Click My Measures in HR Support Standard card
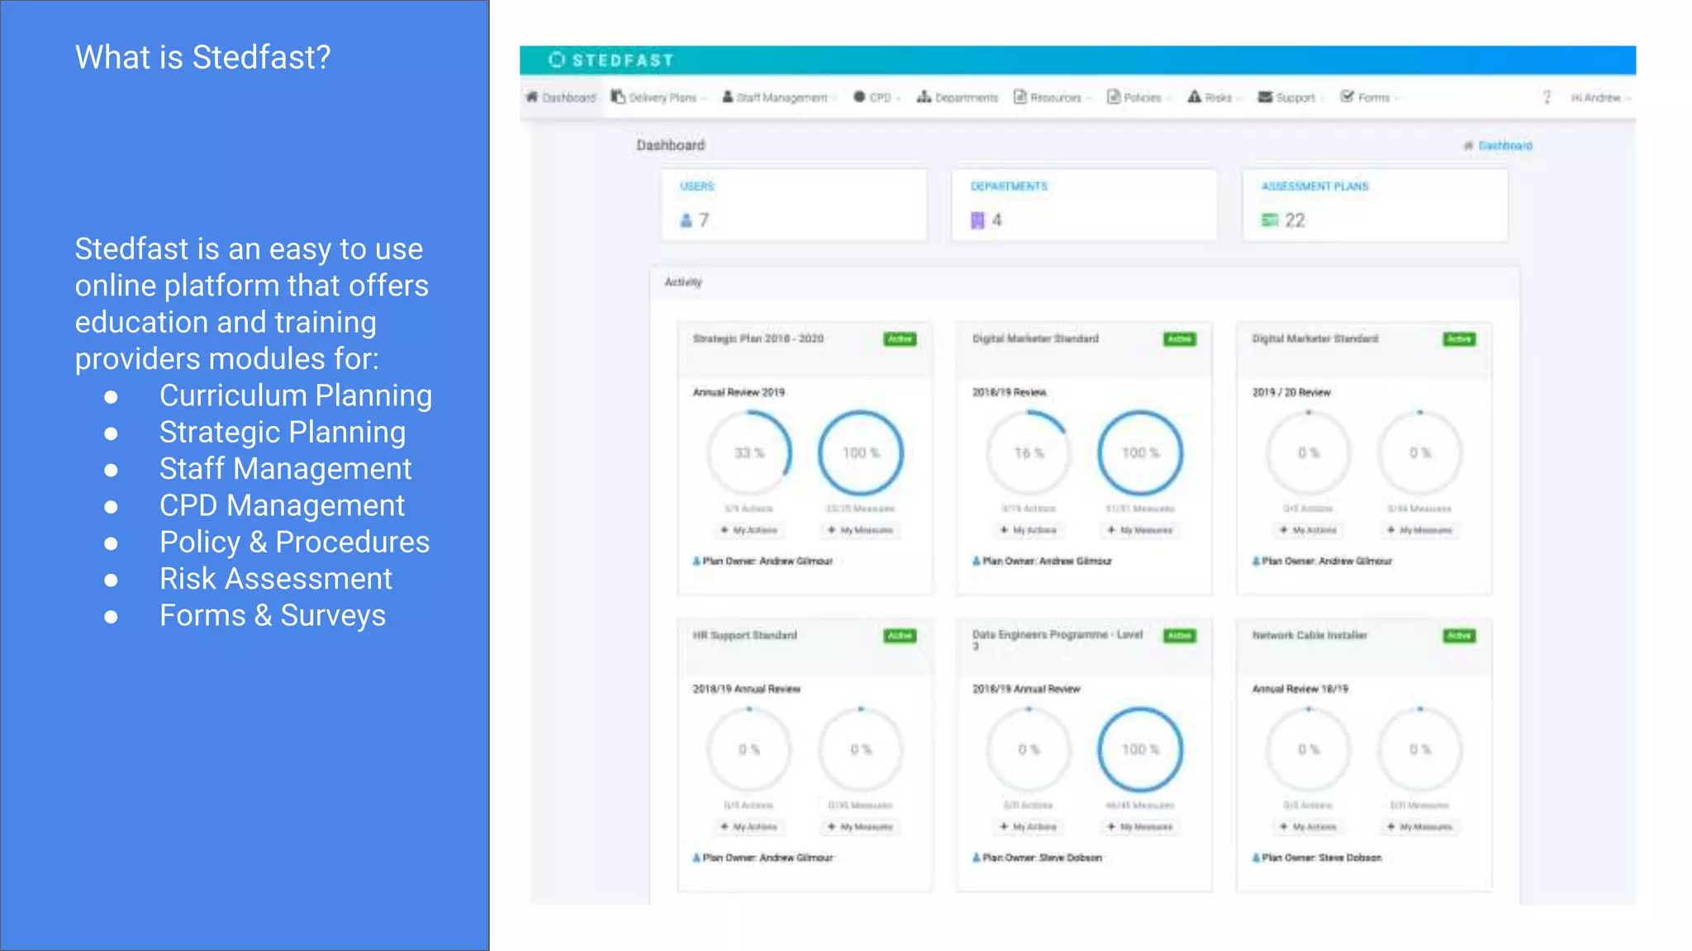The width and height of the screenshot is (1692, 951). (861, 826)
